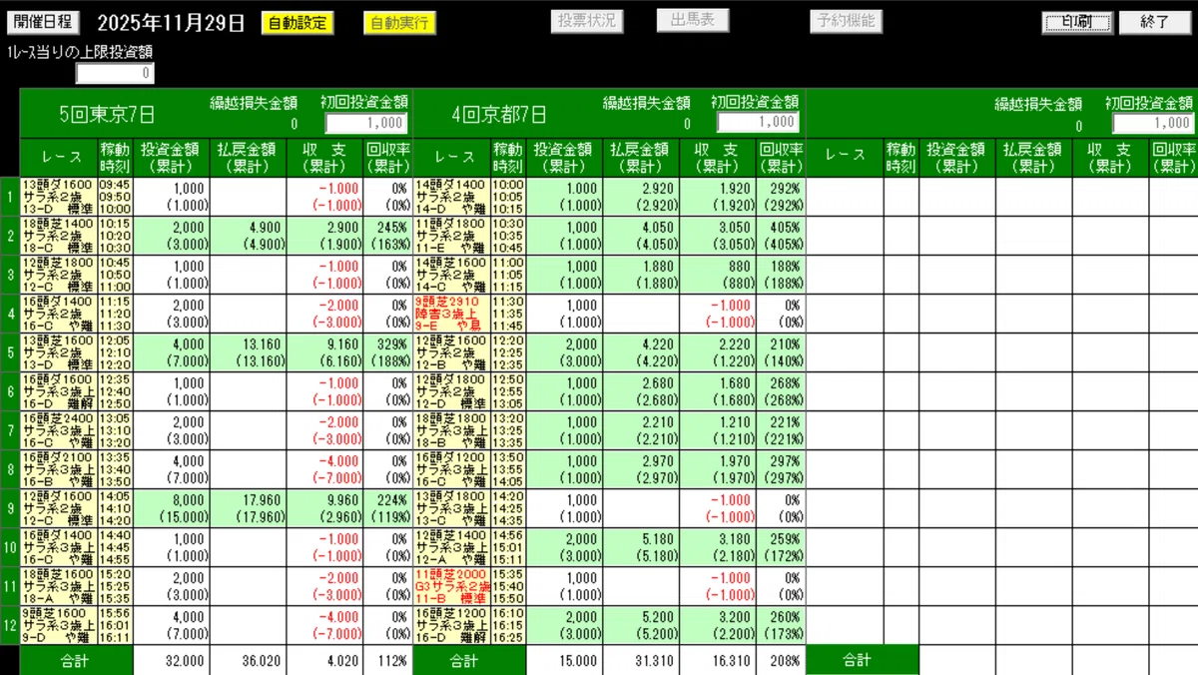
Task: Select Kyoto's red 9頭芝2910 obstacle race
Action: tap(454, 315)
